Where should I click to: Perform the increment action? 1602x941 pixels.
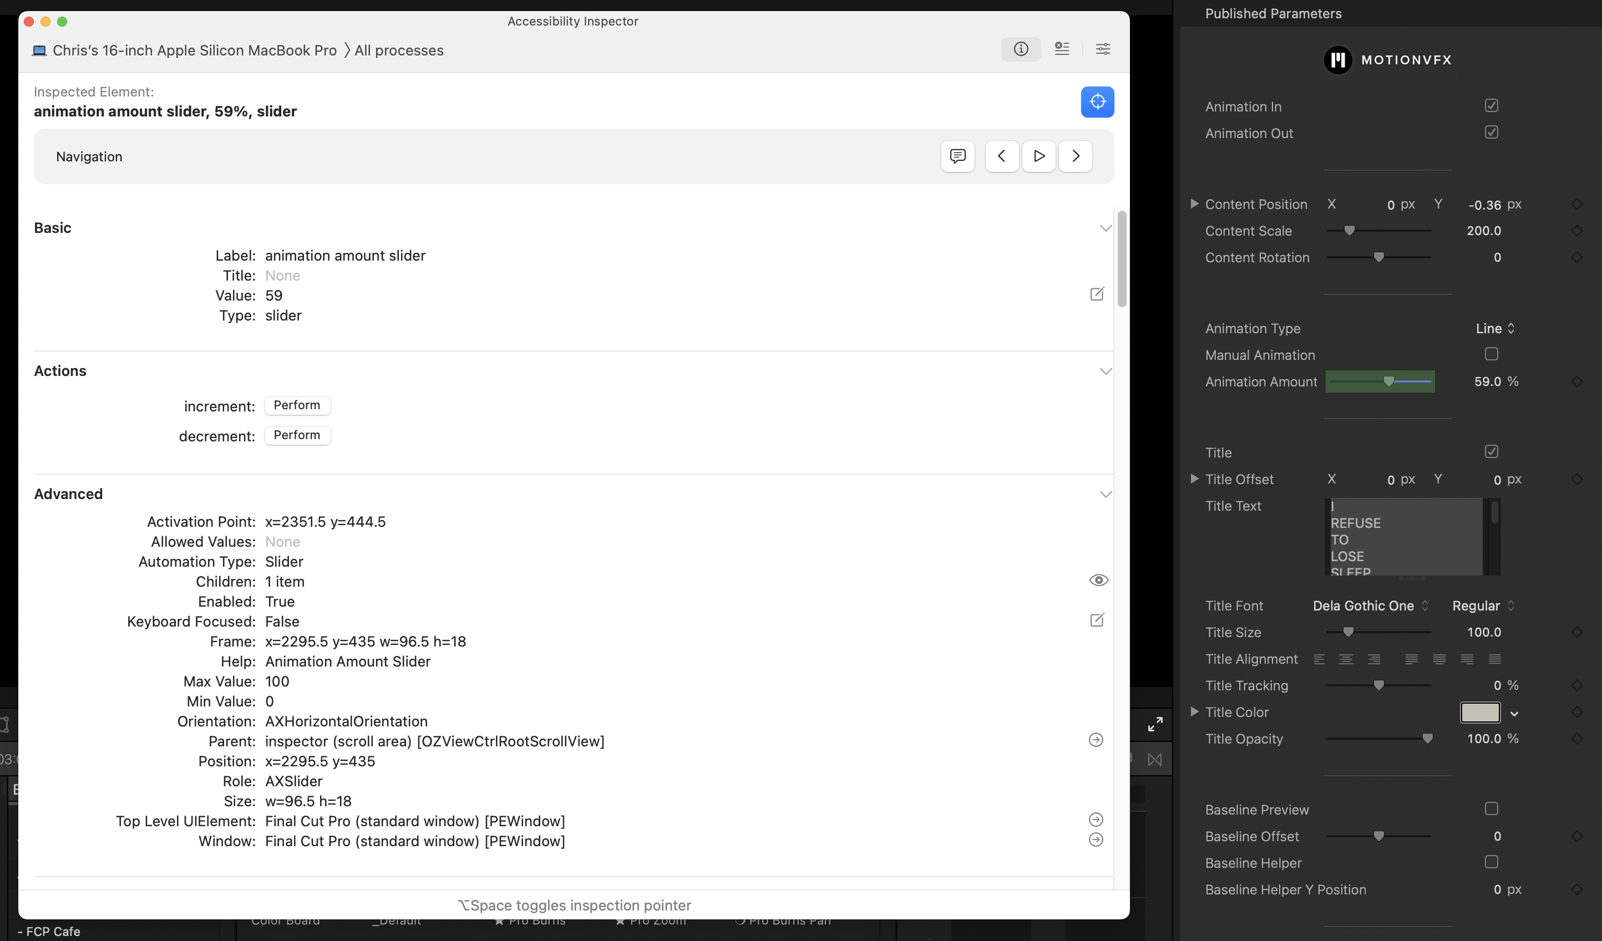[297, 405]
